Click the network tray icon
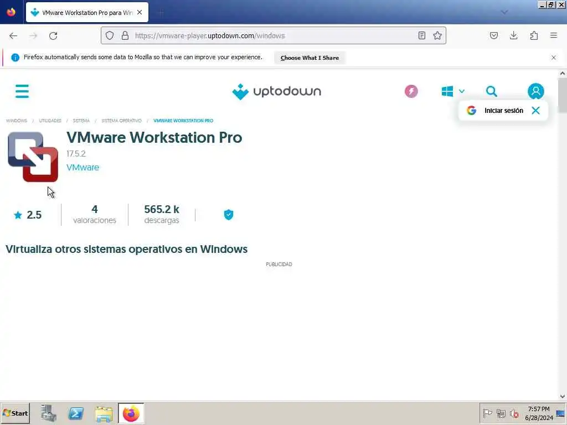 (501, 413)
